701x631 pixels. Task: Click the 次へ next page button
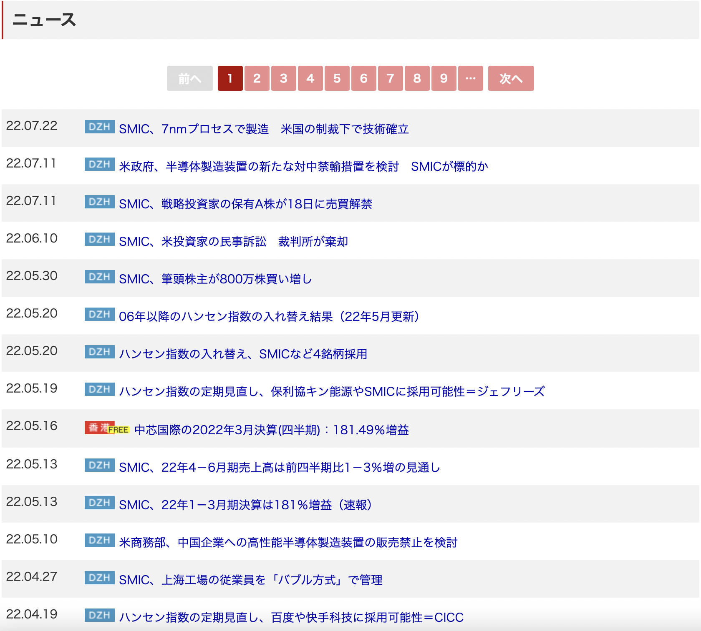(x=511, y=78)
